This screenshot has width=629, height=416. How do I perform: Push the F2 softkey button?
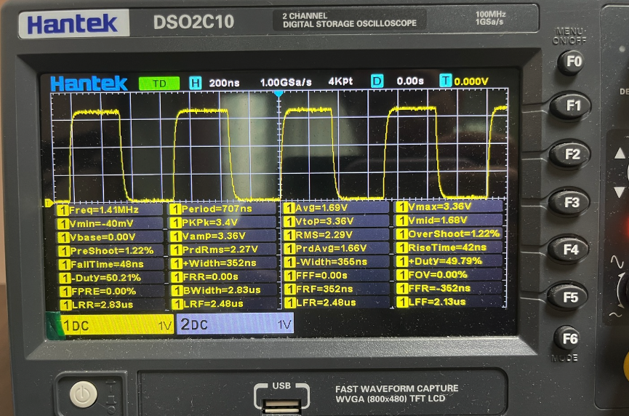[x=570, y=154]
